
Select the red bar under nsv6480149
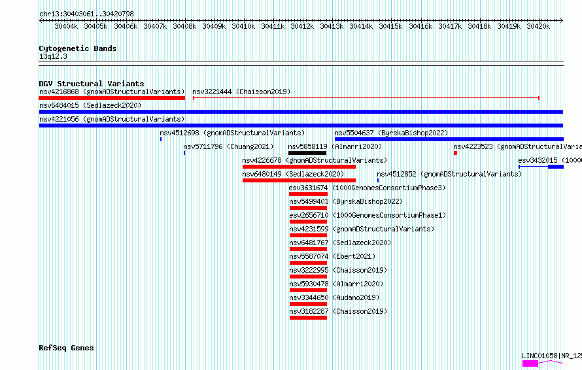coord(299,180)
